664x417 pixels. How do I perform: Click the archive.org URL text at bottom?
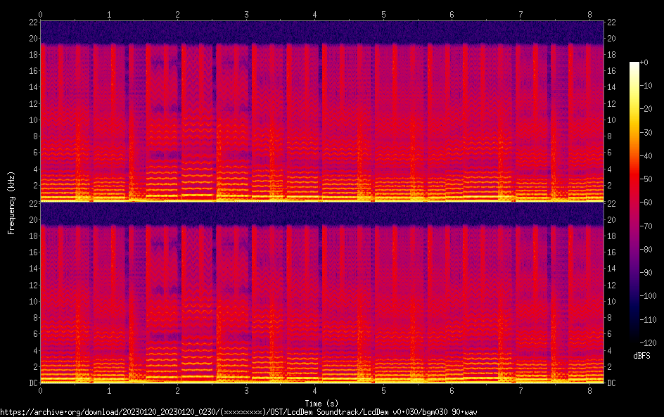pyautogui.click(x=239, y=411)
